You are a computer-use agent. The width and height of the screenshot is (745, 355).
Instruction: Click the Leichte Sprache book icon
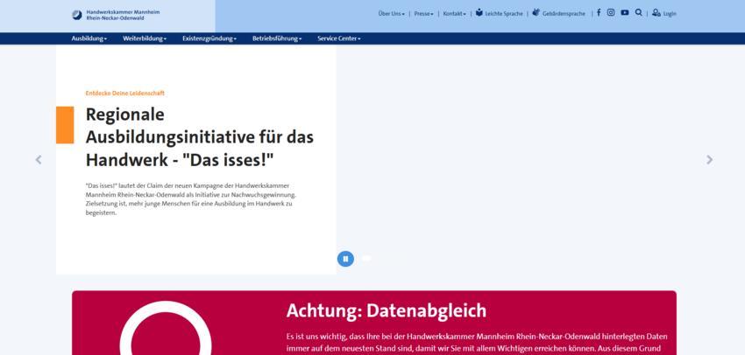(x=479, y=13)
